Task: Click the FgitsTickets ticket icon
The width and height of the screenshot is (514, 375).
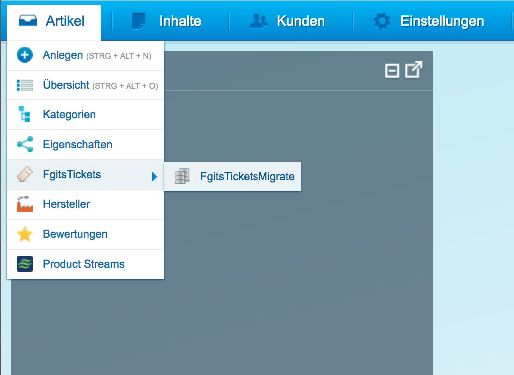Action: 25,174
